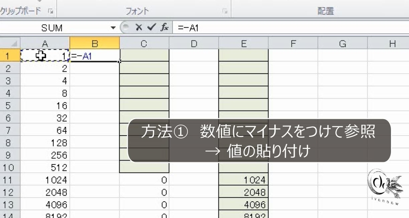Screen dimensions: 409x218
Task: Click cell A2 with value 2
Action: [x=45, y=68]
